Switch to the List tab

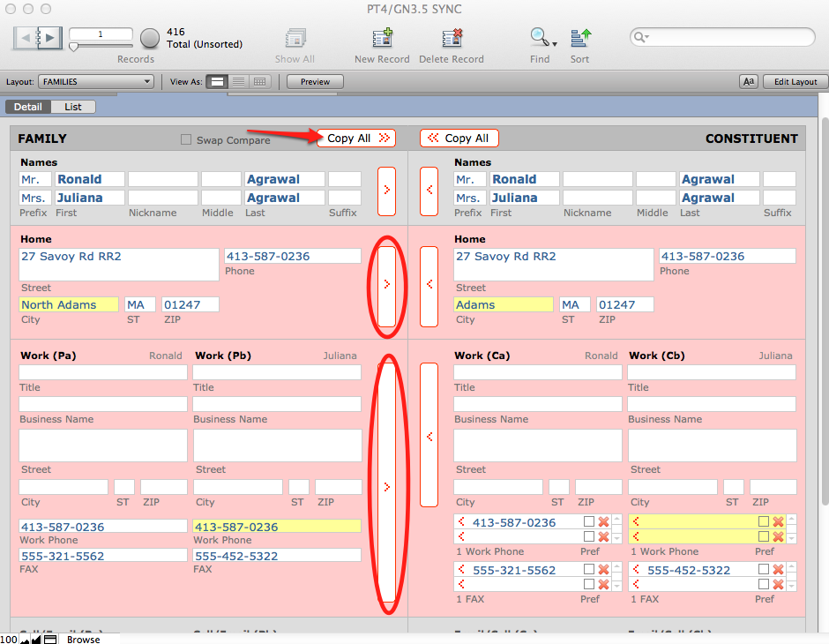(x=73, y=107)
